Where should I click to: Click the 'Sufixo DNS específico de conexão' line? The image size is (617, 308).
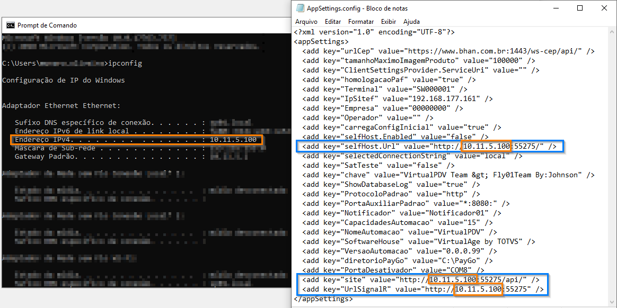(134, 123)
